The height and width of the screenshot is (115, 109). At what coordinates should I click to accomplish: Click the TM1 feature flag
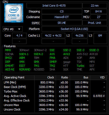(37, 66)
